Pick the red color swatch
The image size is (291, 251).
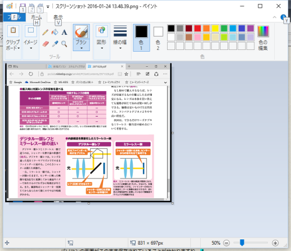[x=197, y=28]
